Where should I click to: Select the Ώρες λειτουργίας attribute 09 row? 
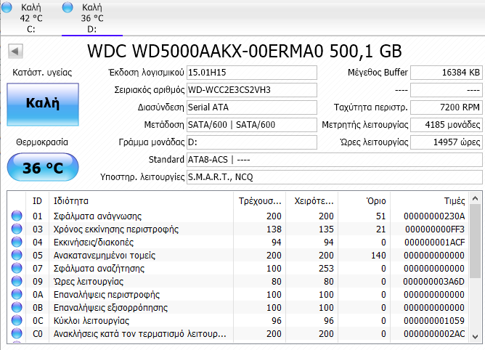(x=238, y=281)
